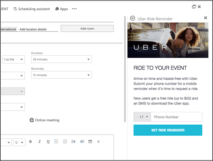Viewport: 213px width, 161px height.
Task: Click the RIDE TO YOUR EVENT heading
Action: point(160,68)
